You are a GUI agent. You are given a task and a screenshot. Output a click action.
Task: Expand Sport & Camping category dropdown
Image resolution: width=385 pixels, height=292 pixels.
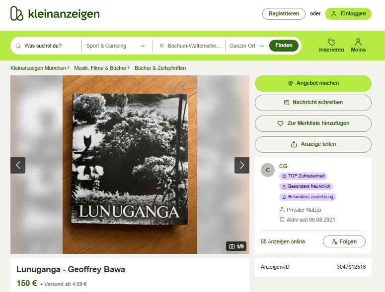[116, 46]
